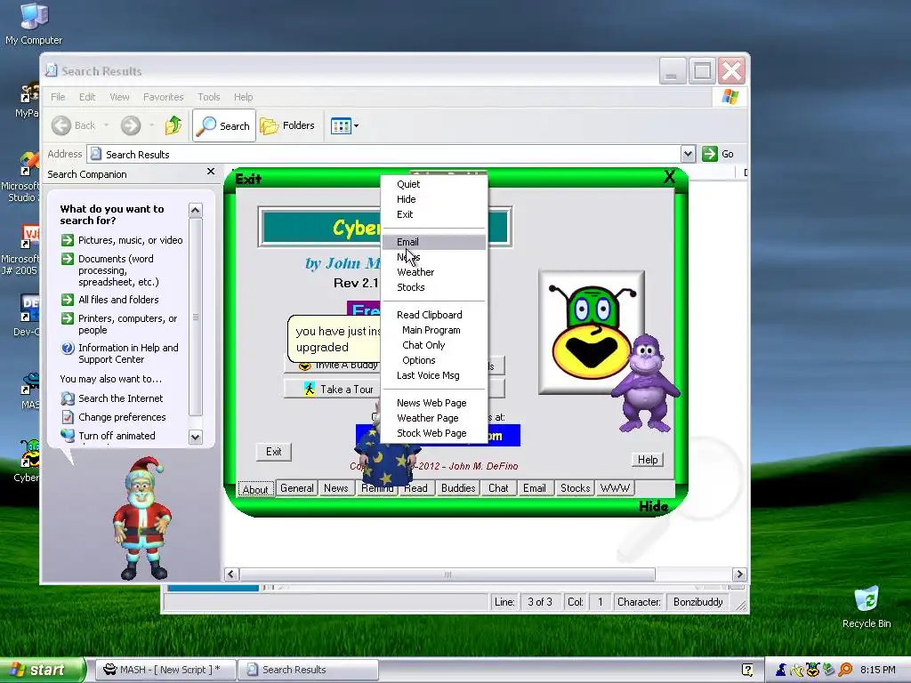Select Documents search option
Screen dimensions: 911x683
click(118, 270)
